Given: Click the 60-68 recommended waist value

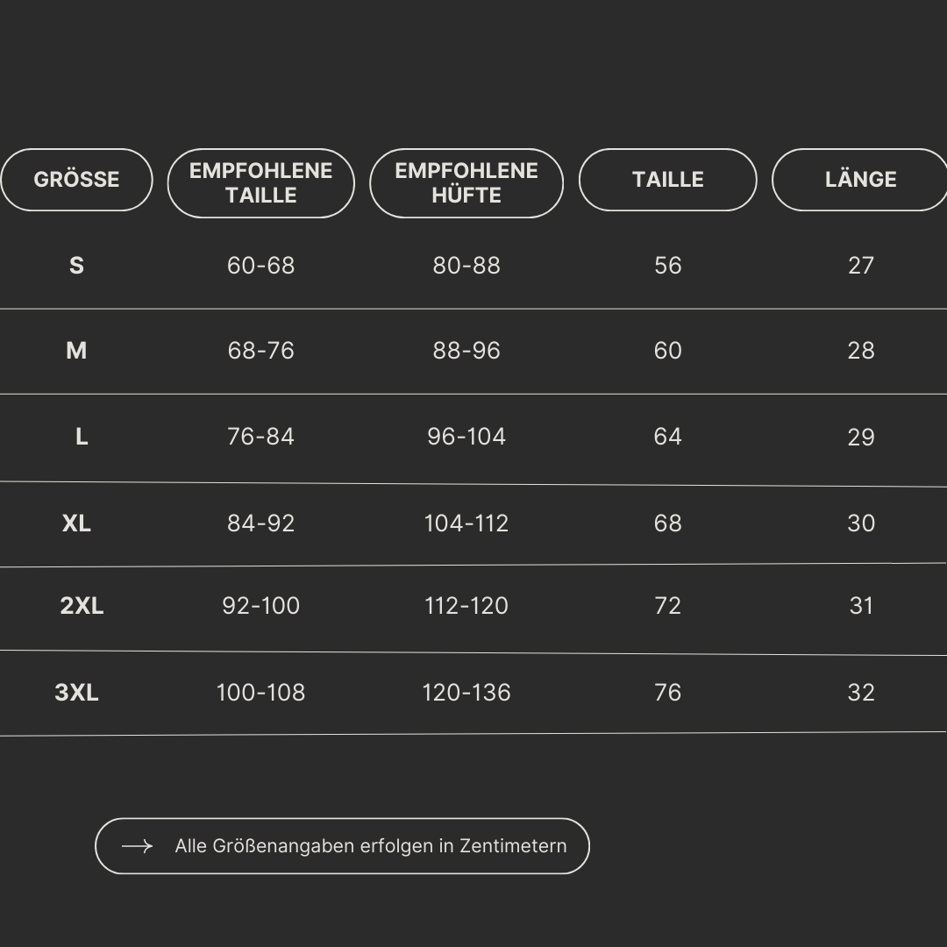Looking at the screenshot, I should click(261, 266).
